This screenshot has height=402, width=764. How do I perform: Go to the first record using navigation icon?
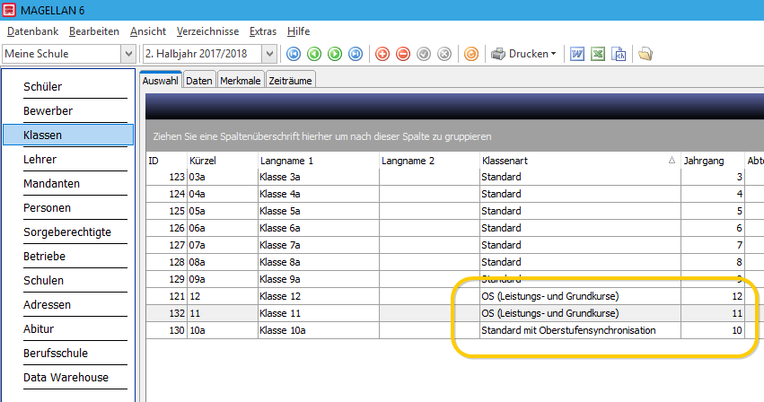point(294,54)
